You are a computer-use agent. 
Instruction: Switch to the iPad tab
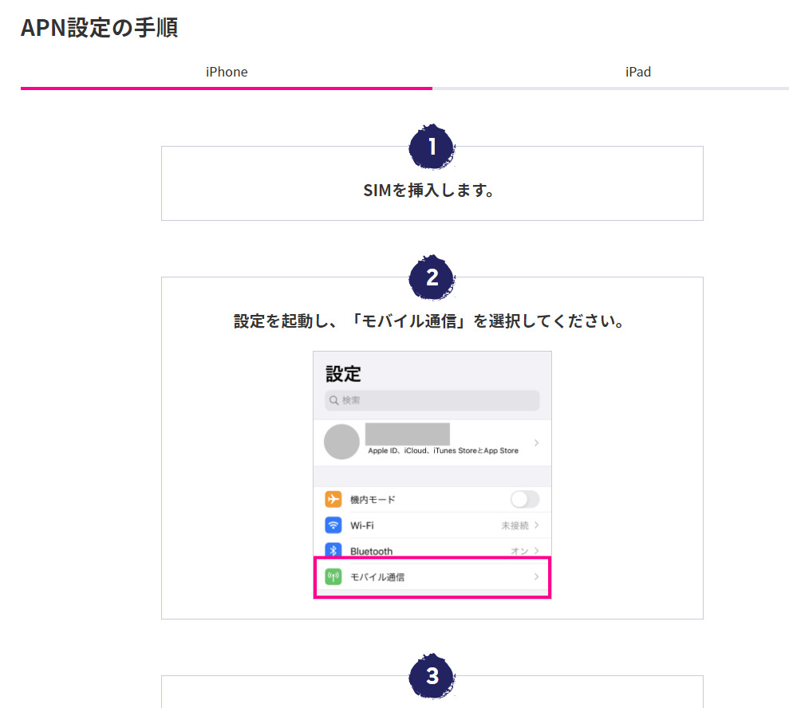coord(637,72)
